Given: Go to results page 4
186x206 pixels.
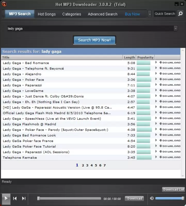Looking at the screenshot, I should [92, 165].
